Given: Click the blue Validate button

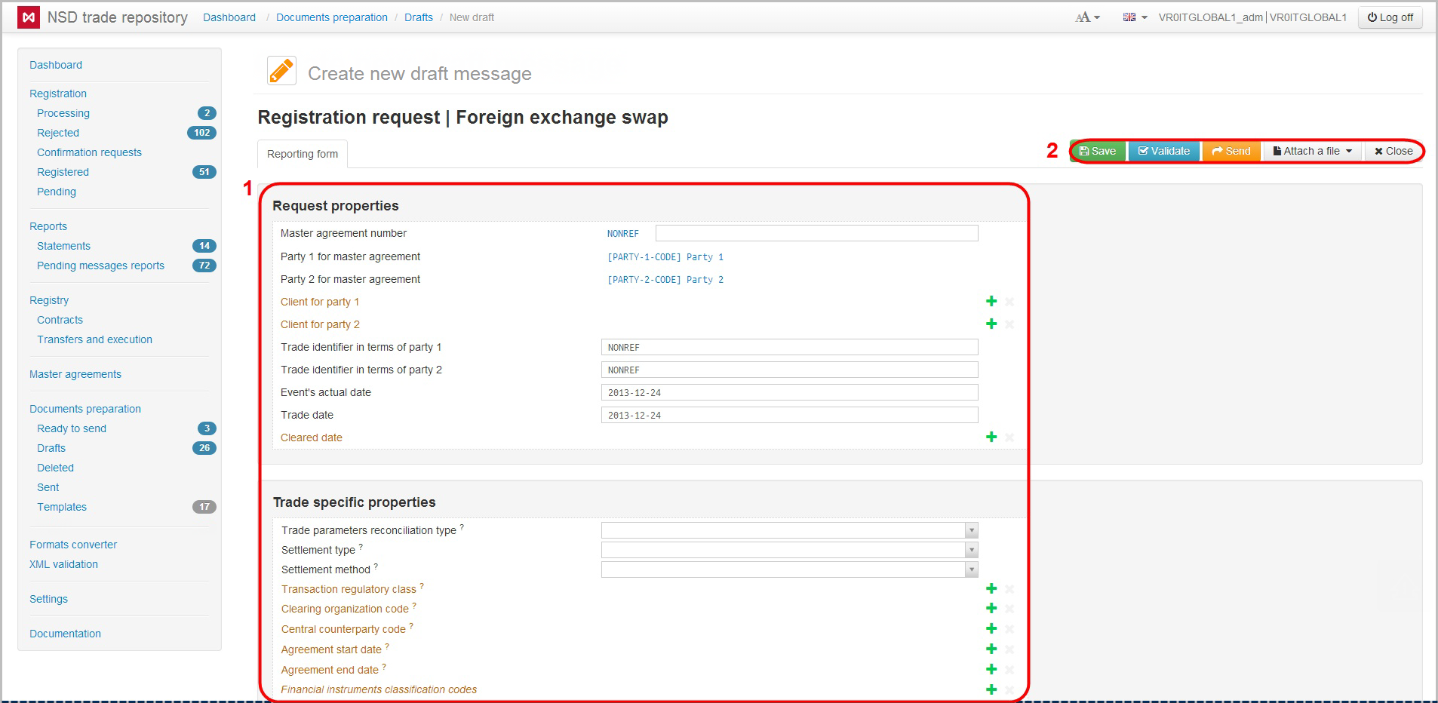Looking at the screenshot, I should coord(1163,151).
